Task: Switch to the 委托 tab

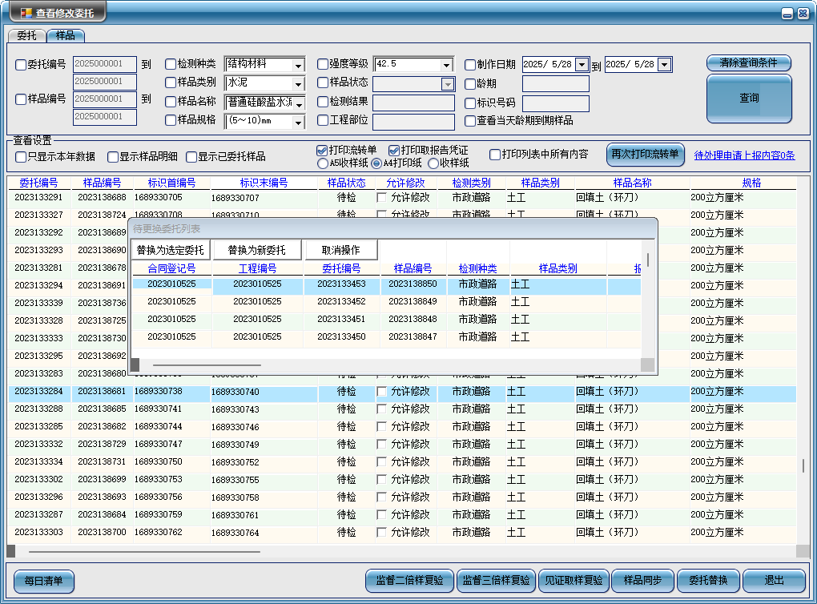Action: pos(27,35)
